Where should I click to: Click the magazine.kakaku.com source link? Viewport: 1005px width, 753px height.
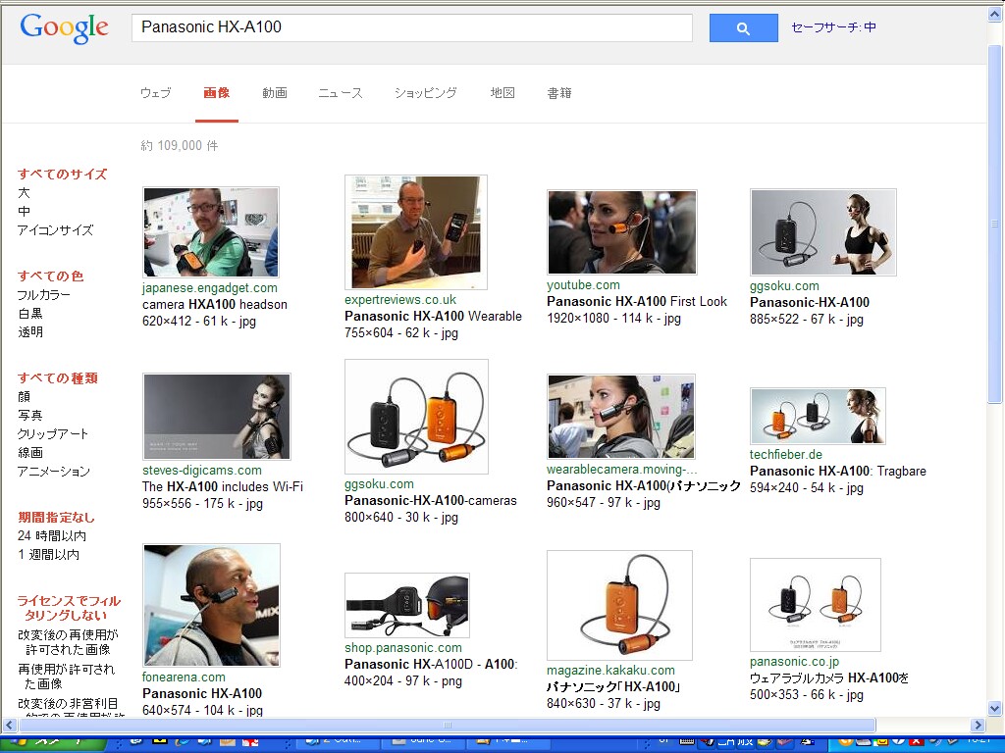610,671
